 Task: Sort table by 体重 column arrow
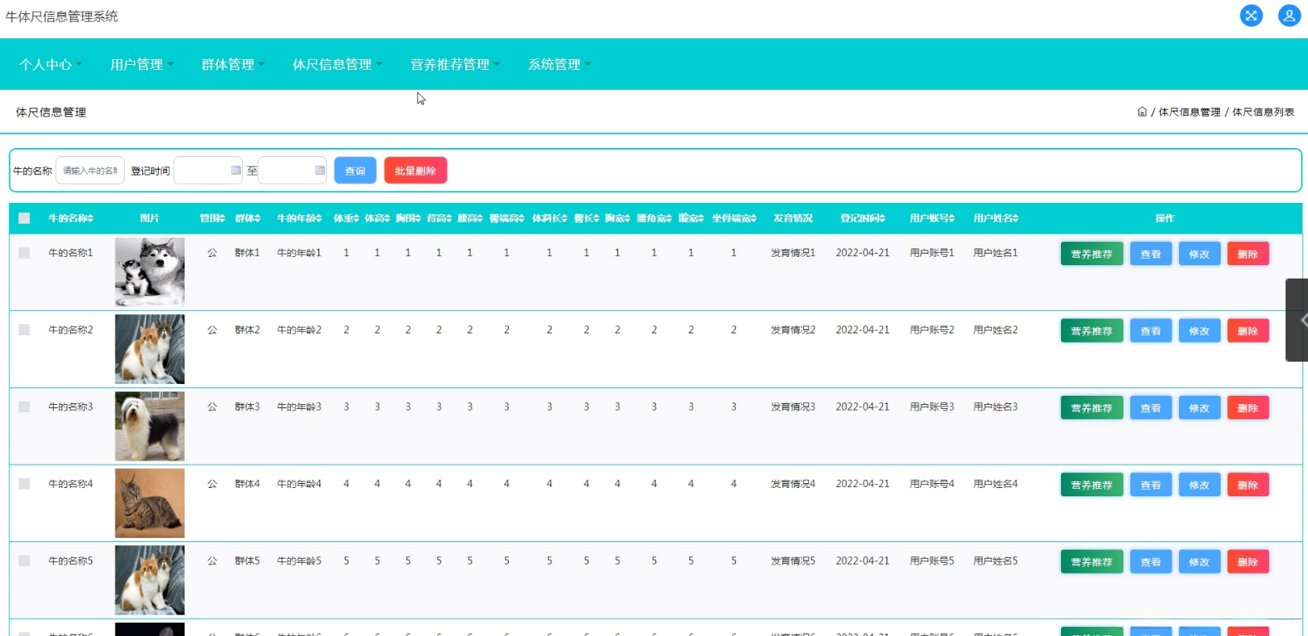pos(357,219)
